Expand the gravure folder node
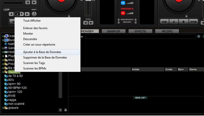This screenshot has width=204, height=116. coord(3,108)
